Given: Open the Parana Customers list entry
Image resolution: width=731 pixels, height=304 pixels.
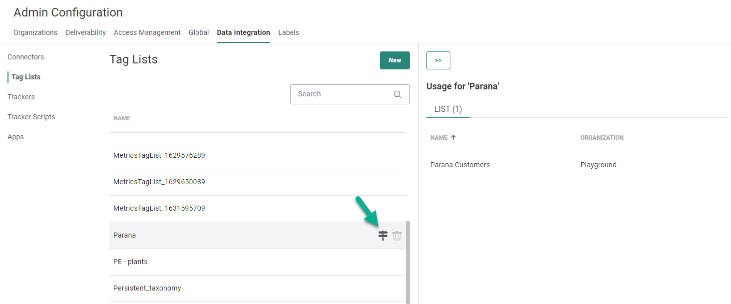Looking at the screenshot, I should (x=460, y=165).
